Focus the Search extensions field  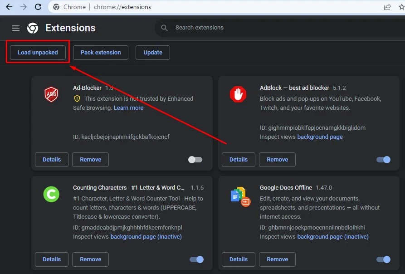click(280, 28)
